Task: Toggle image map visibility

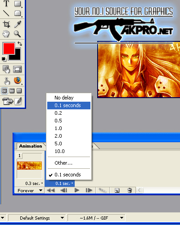Action: click(x=6, y=69)
